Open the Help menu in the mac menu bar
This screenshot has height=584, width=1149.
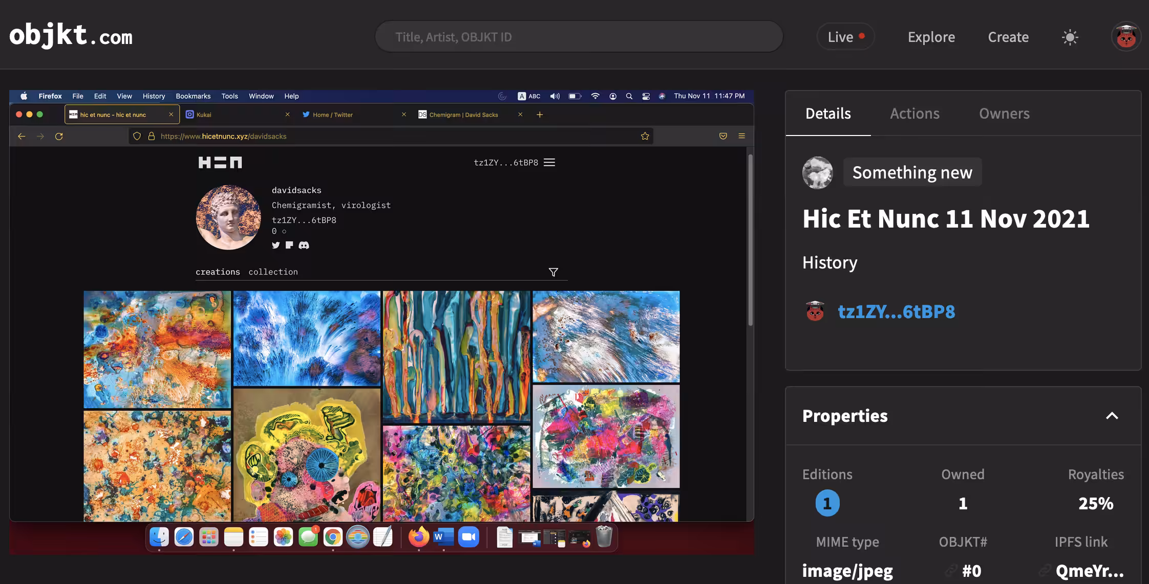(291, 96)
